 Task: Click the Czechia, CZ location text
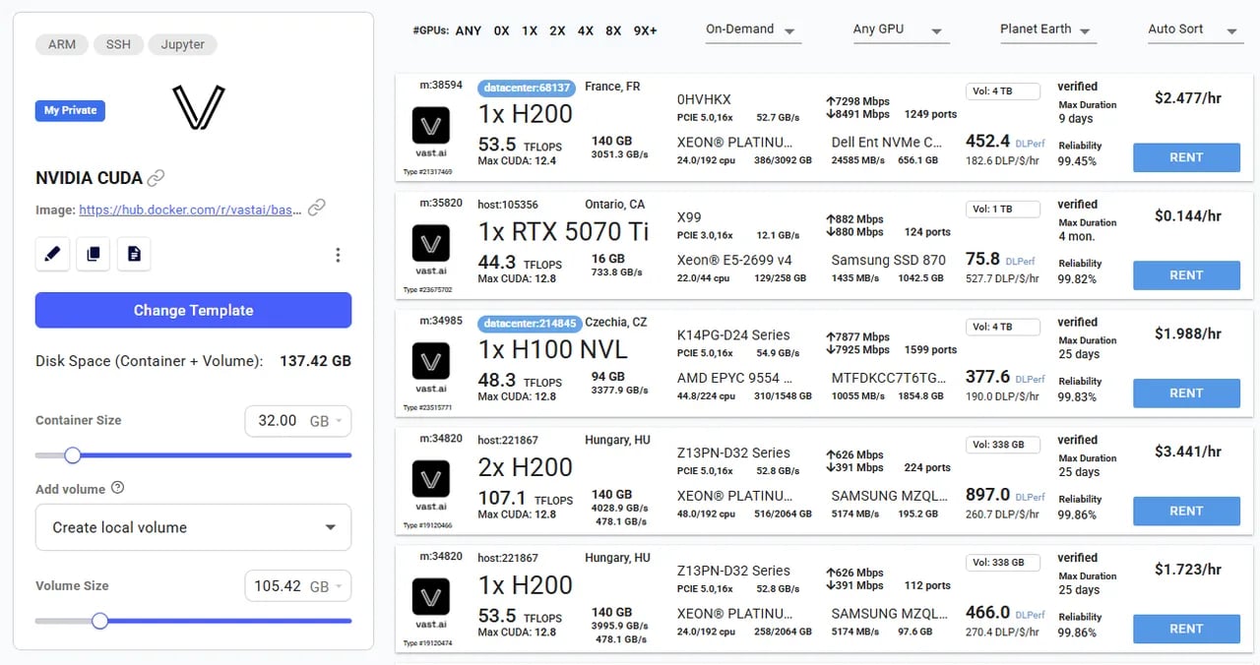pos(616,323)
